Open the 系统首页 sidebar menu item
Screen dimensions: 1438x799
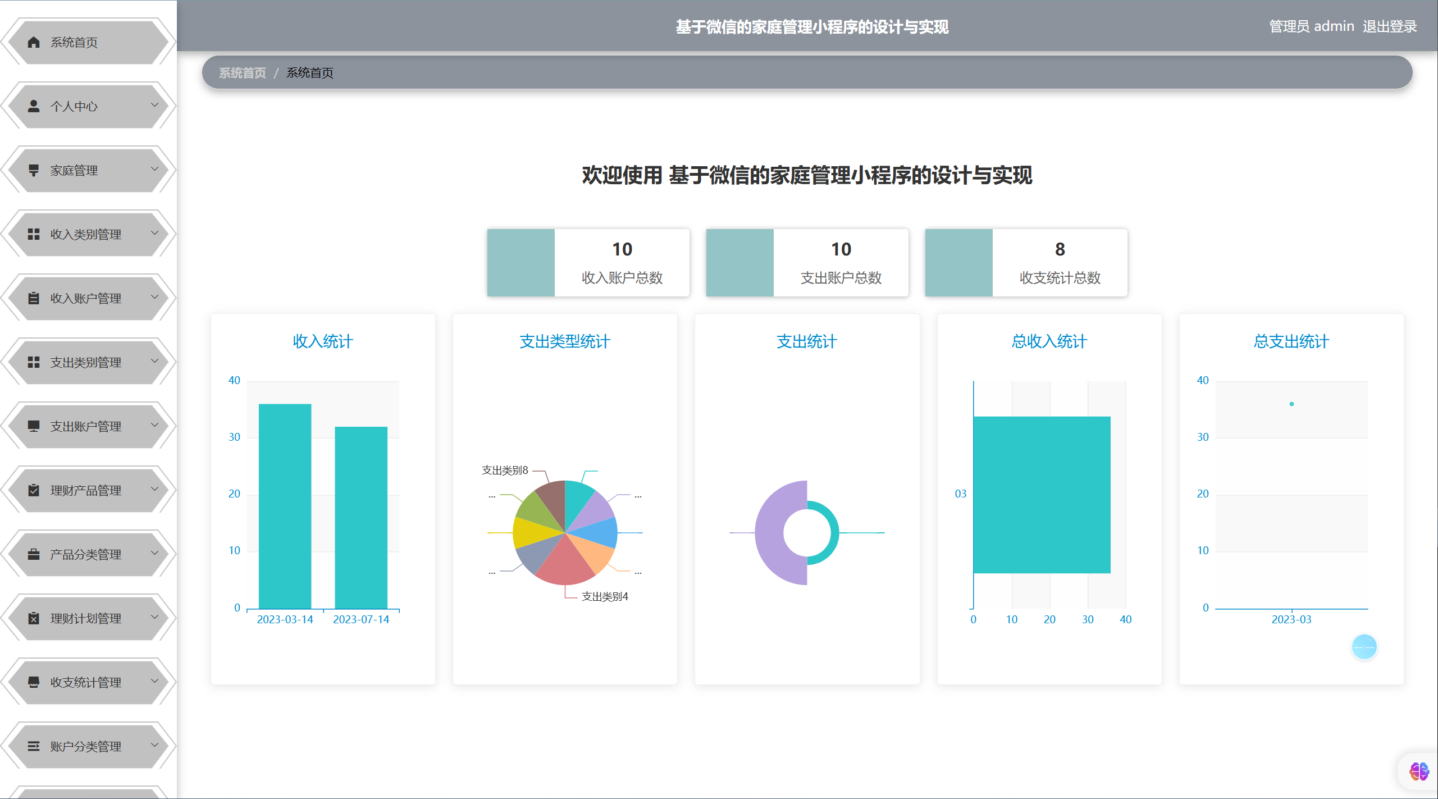74,42
